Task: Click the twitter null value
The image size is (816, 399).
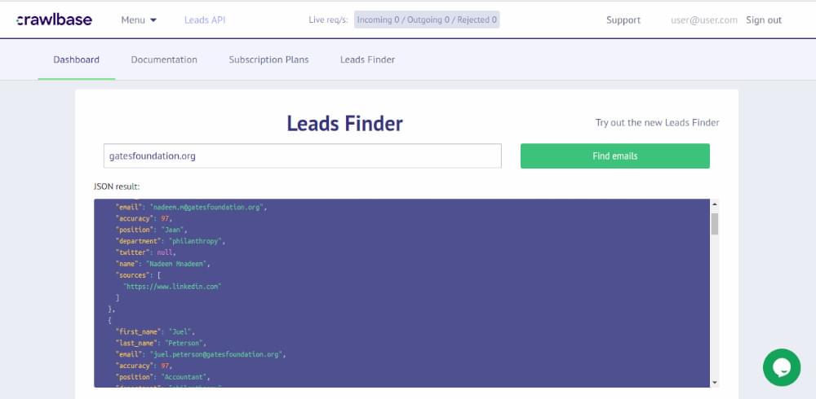Action: 166,252
